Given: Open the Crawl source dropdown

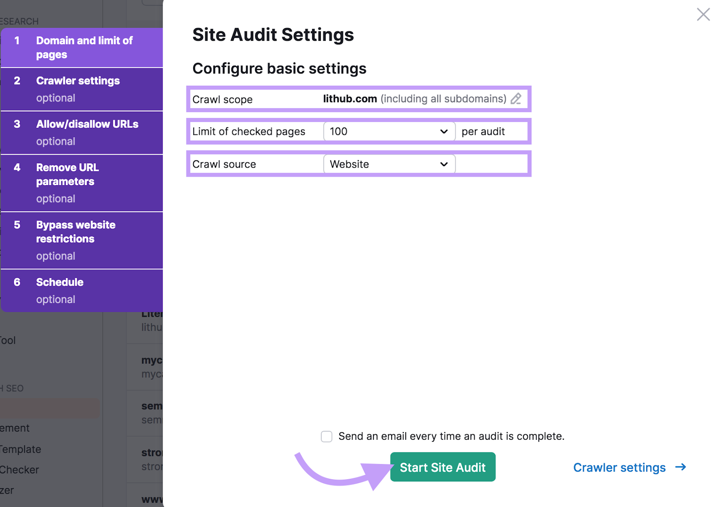Looking at the screenshot, I should [x=389, y=164].
